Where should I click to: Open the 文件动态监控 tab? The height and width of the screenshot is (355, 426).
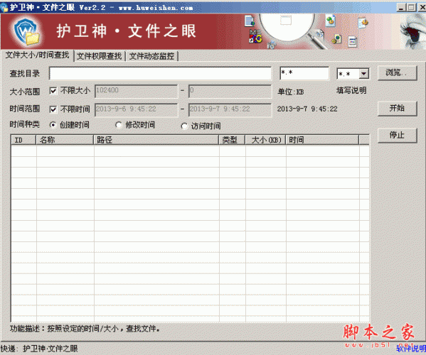(151, 56)
